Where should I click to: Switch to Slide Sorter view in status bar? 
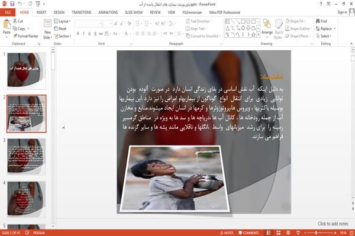(x=278, y=233)
